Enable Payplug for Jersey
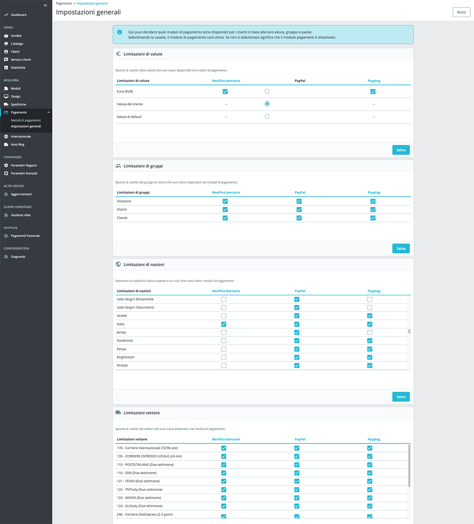The height and width of the screenshot is (524, 474). click(370, 332)
